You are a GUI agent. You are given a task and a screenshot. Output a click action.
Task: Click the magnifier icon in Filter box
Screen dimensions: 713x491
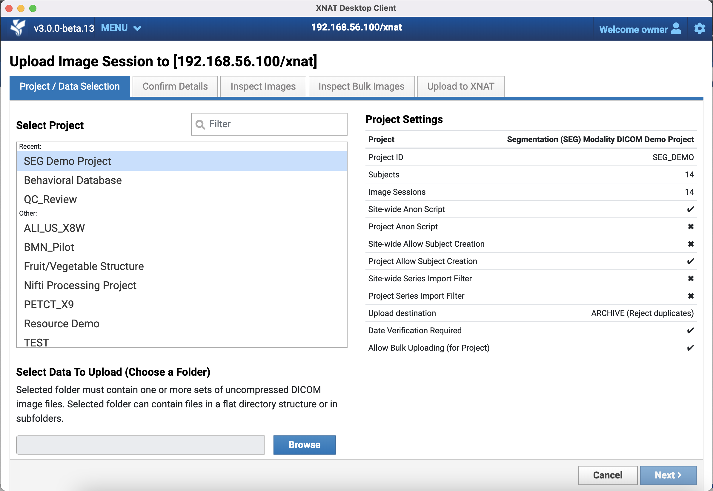click(200, 124)
